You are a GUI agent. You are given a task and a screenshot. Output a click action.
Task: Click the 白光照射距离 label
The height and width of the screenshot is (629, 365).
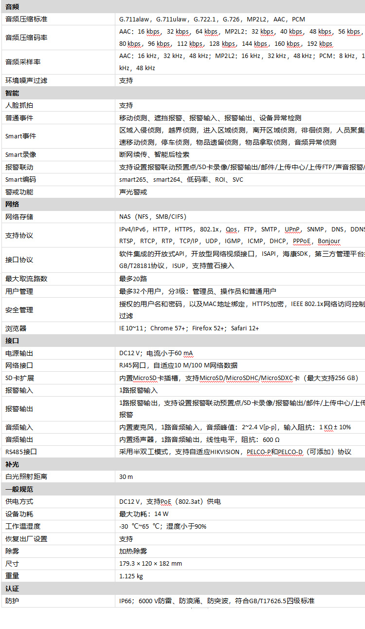click(26, 477)
